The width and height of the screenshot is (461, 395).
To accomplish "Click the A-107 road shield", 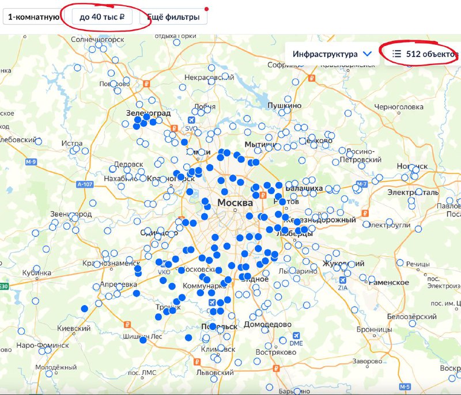I will coord(85,184).
